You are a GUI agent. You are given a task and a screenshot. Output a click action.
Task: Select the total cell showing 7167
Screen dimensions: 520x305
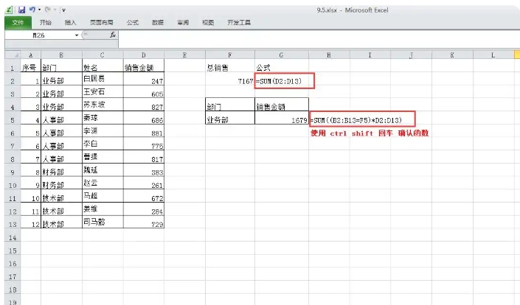point(230,79)
